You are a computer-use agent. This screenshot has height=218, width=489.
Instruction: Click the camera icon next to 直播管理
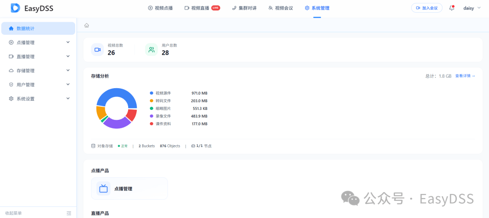click(11, 57)
